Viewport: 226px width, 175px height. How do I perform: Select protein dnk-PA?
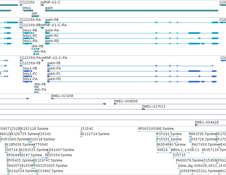36,92
